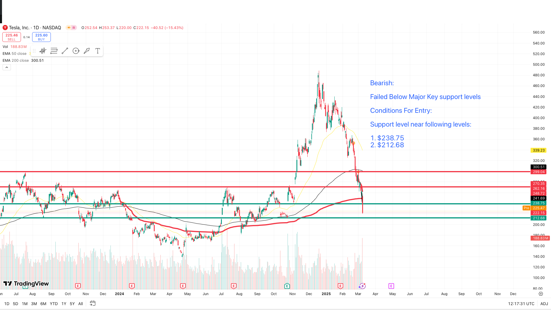Select the 3M date range

pos(34,304)
